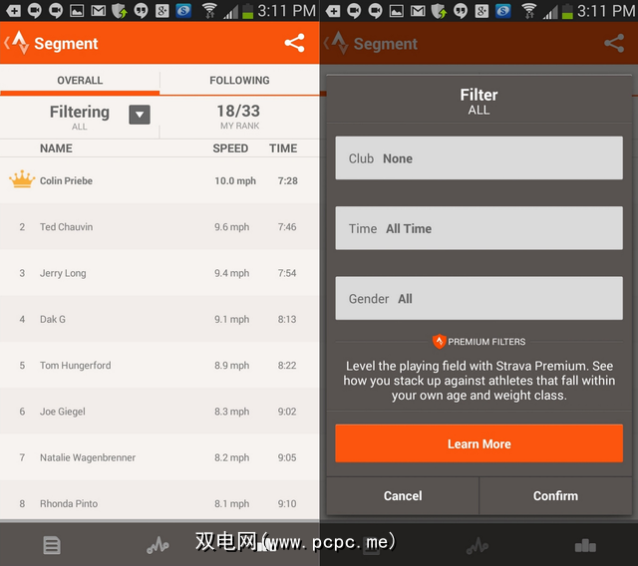
Task: Switch to the OVERALL tab
Action: coord(80,80)
